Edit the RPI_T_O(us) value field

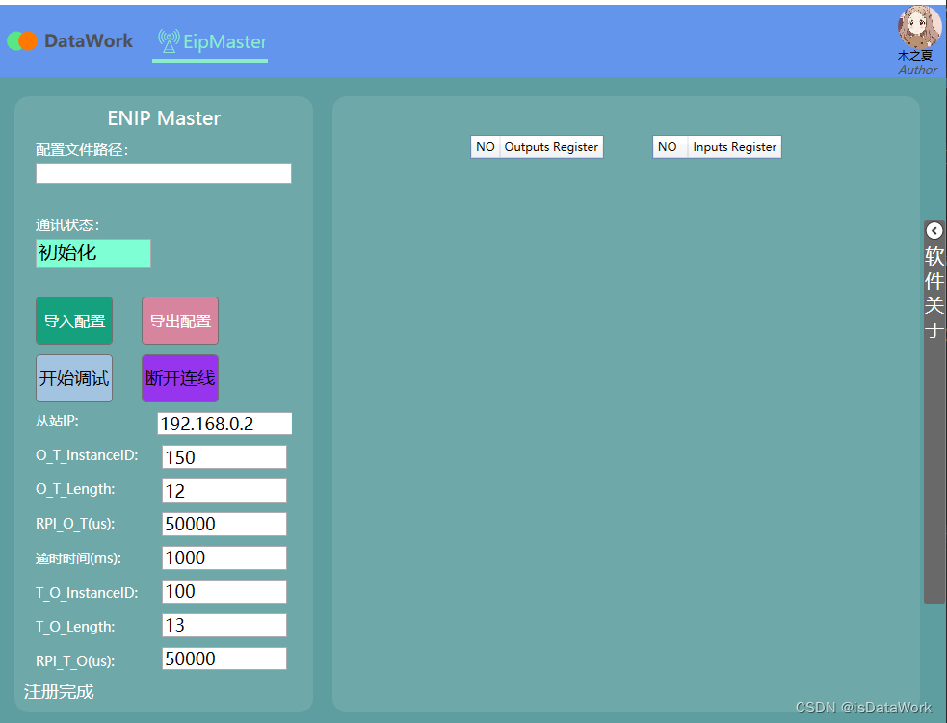224,658
